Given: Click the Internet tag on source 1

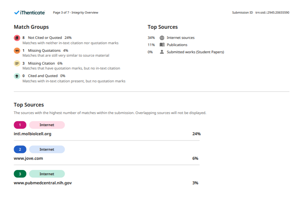Looking at the screenshot, I should click(47, 125).
